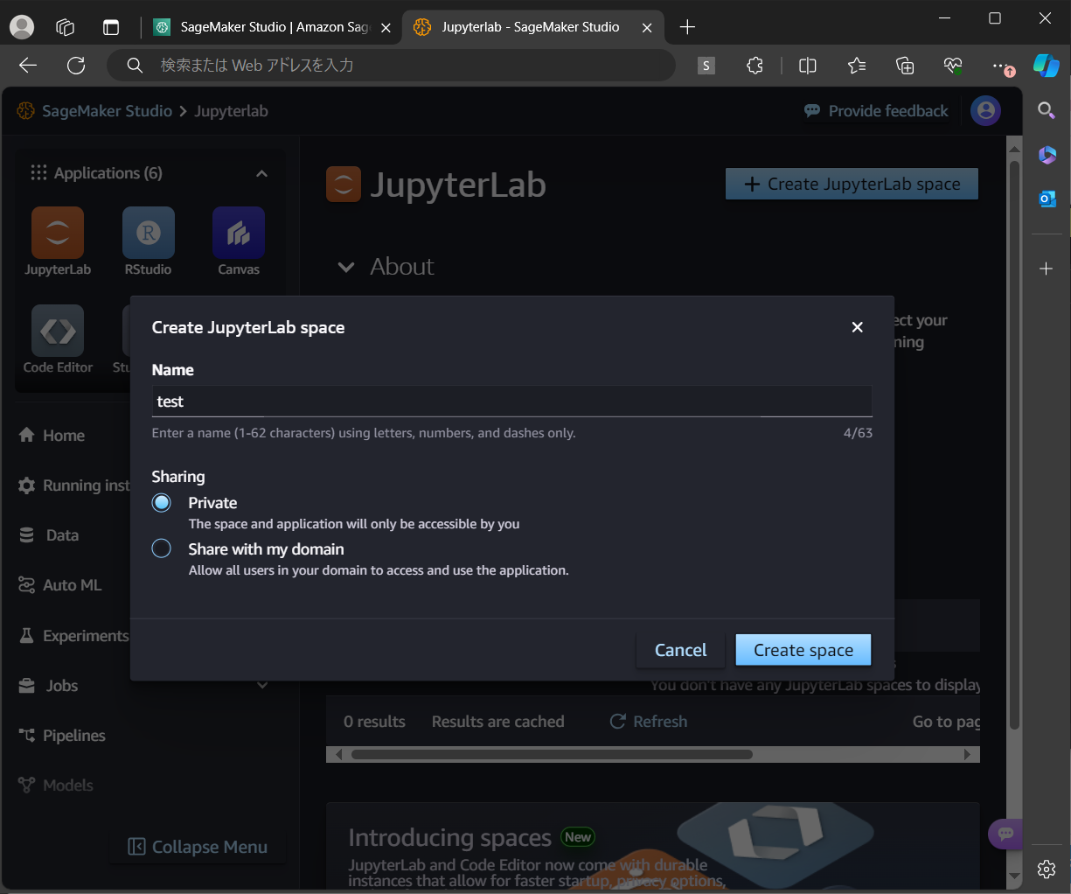The width and height of the screenshot is (1071, 894).
Task: Open the Copilot icon in toolbar
Action: [1047, 66]
